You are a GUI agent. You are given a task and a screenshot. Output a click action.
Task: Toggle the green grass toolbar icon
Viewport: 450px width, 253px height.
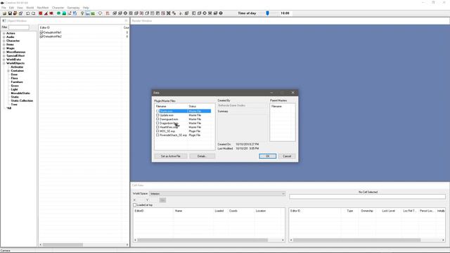tap(93, 13)
